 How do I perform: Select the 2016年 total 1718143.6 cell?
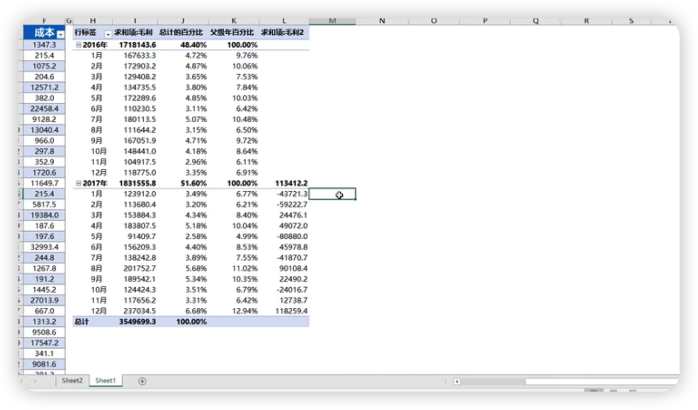(x=135, y=45)
